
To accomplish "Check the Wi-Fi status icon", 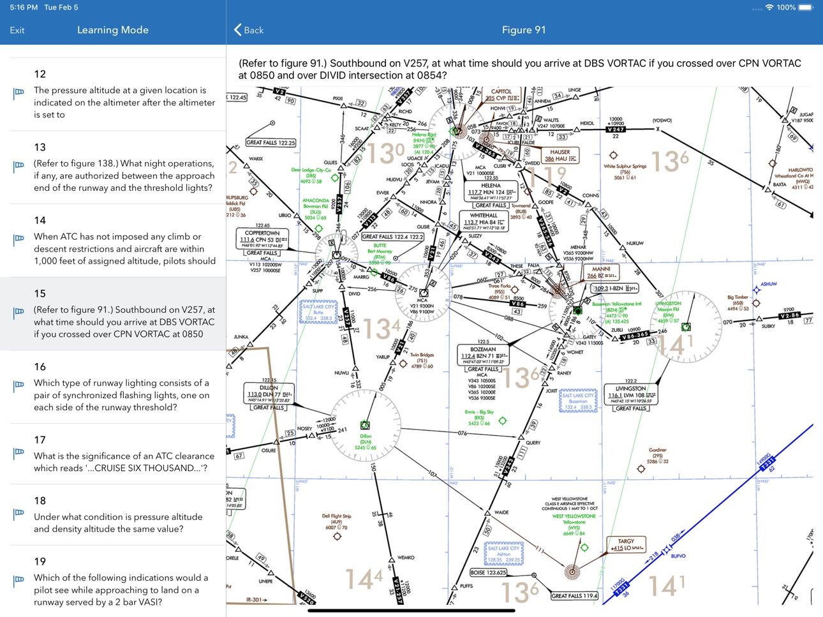I will [769, 8].
